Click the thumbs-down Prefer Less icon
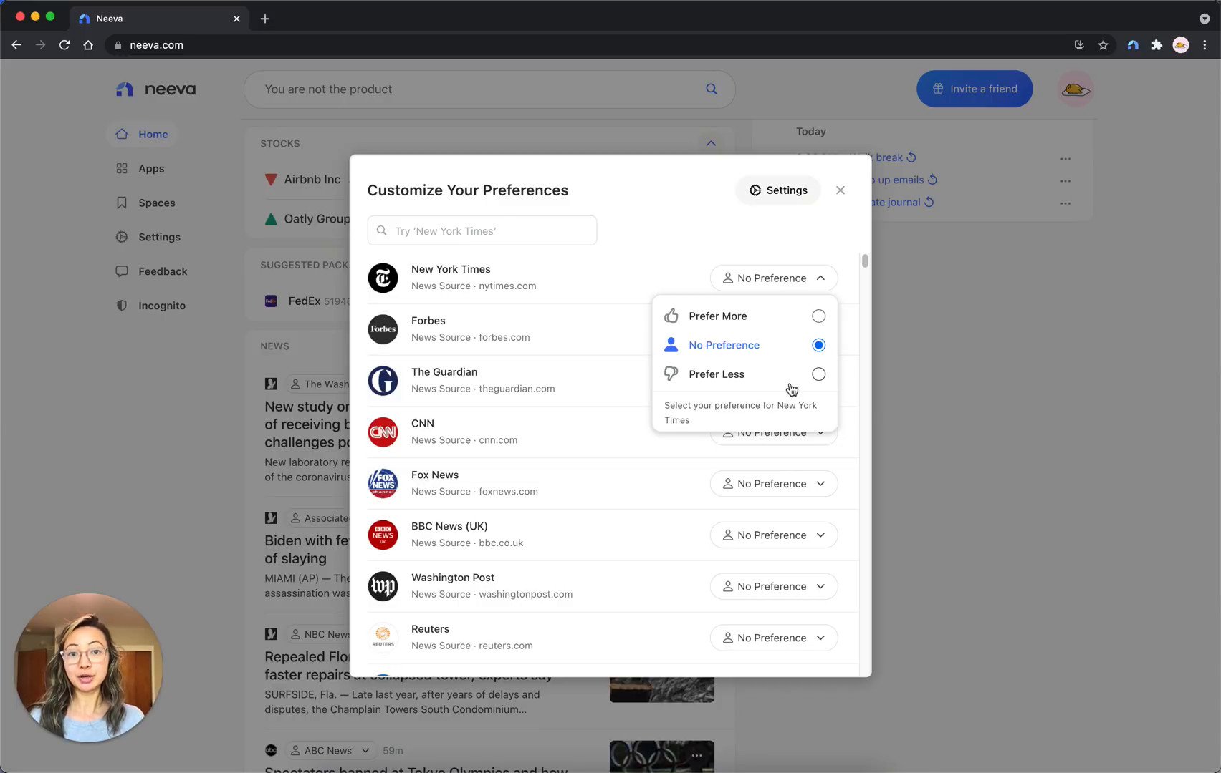1221x773 pixels. pos(671,374)
